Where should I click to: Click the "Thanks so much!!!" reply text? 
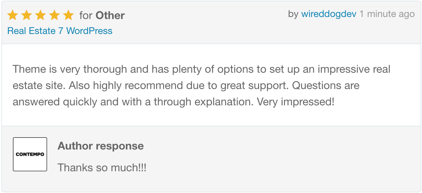click(102, 168)
